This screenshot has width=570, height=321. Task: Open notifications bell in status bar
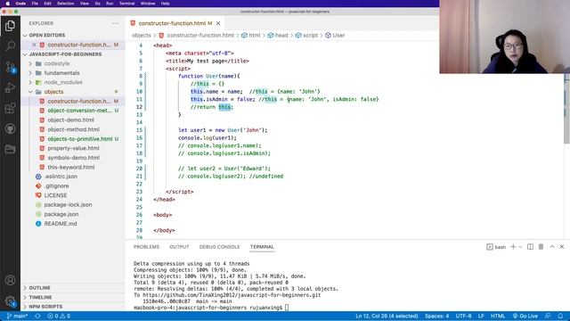(560, 316)
